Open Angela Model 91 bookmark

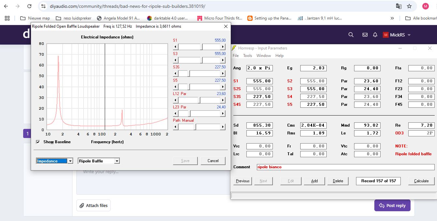118,18
